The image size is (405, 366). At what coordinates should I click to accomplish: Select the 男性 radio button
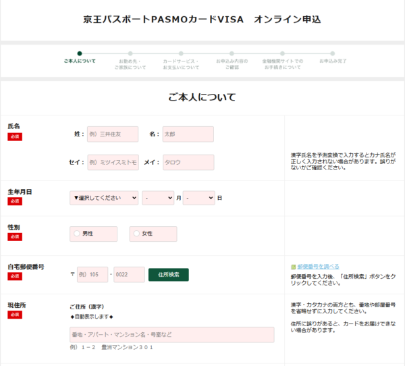coord(77,234)
